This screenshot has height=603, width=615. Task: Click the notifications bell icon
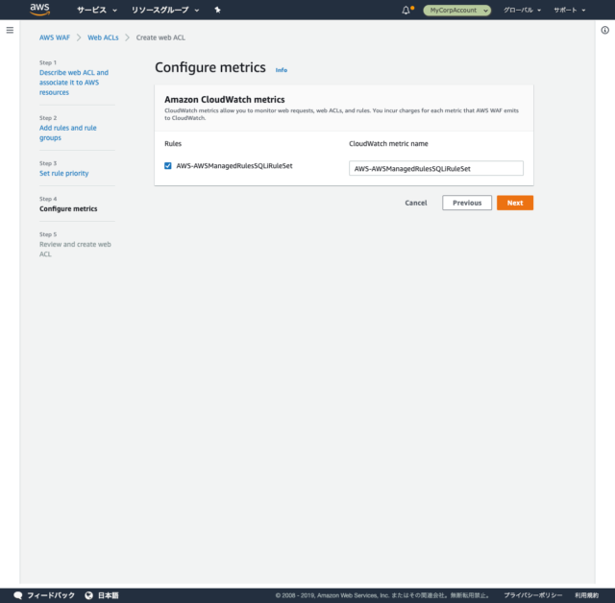point(406,11)
